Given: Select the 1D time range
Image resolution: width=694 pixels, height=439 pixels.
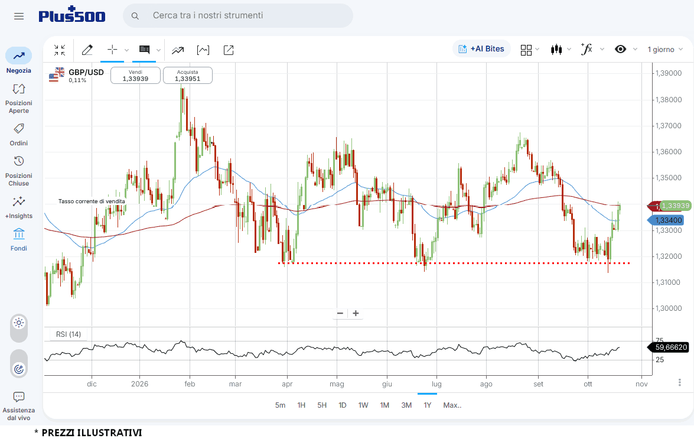Looking at the screenshot, I should (342, 405).
